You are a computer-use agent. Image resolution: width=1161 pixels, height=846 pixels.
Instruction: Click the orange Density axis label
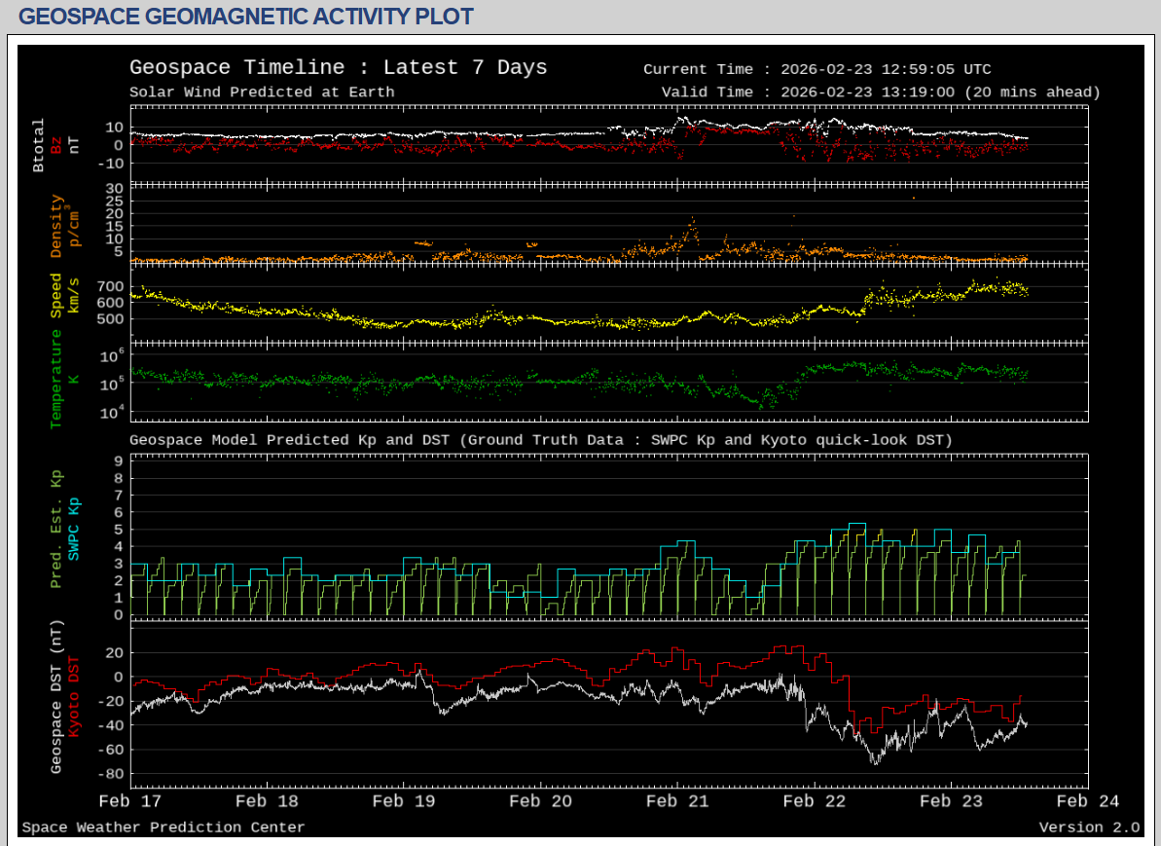click(x=56, y=226)
